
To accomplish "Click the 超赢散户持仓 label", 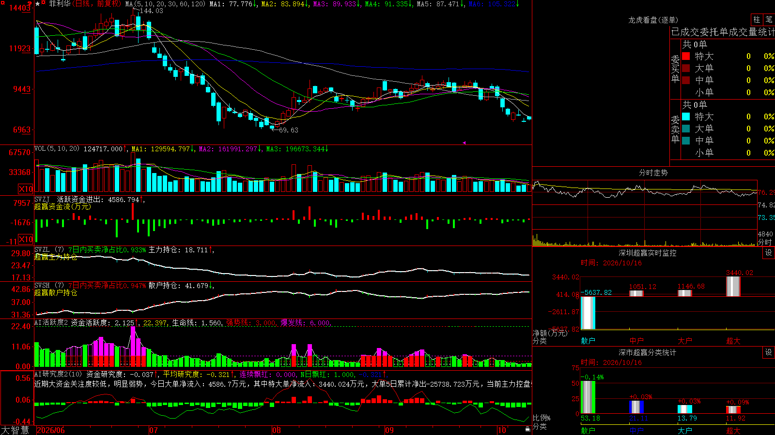I will point(56,293).
